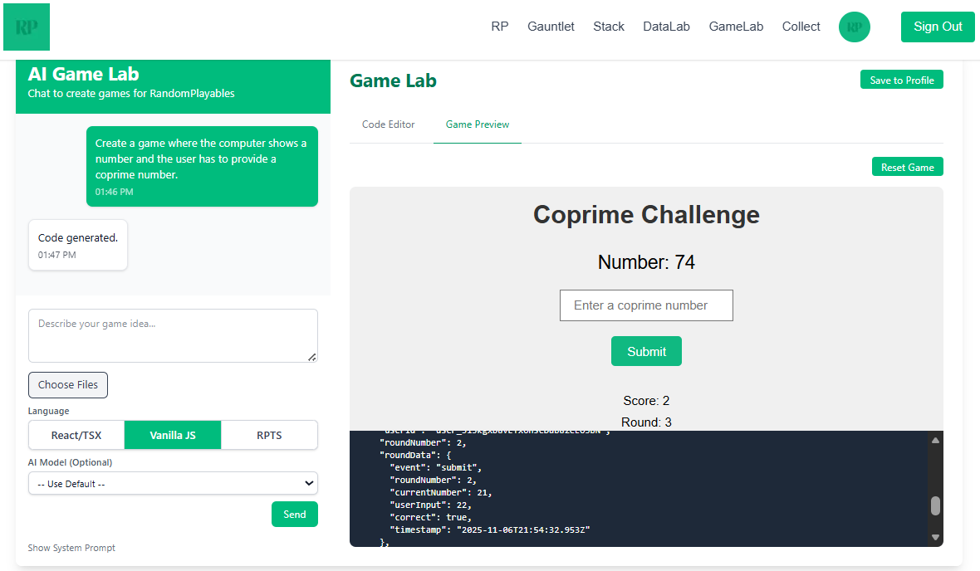
Task: Select React/TSX language option
Action: (x=76, y=435)
